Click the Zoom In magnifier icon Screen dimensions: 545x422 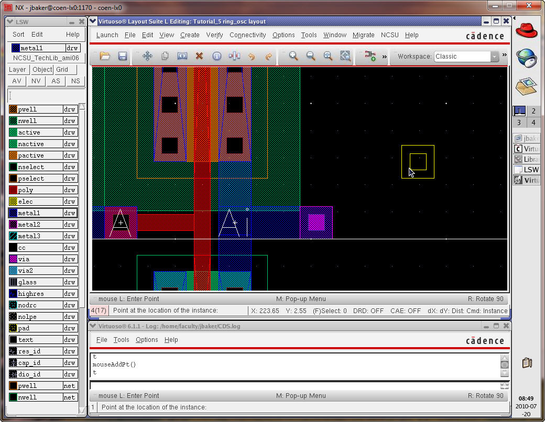tap(293, 56)
